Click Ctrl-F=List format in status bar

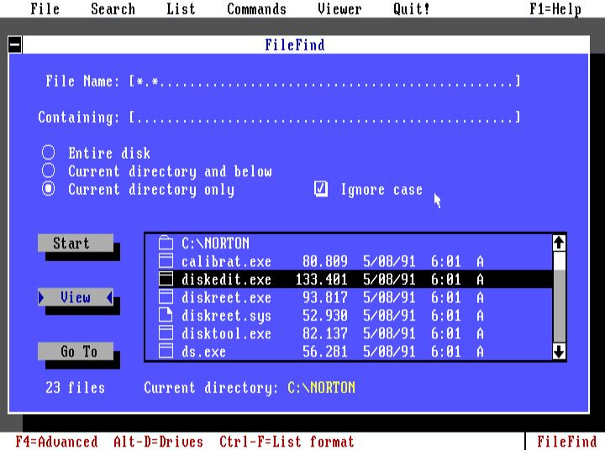(x=287, y=441)
